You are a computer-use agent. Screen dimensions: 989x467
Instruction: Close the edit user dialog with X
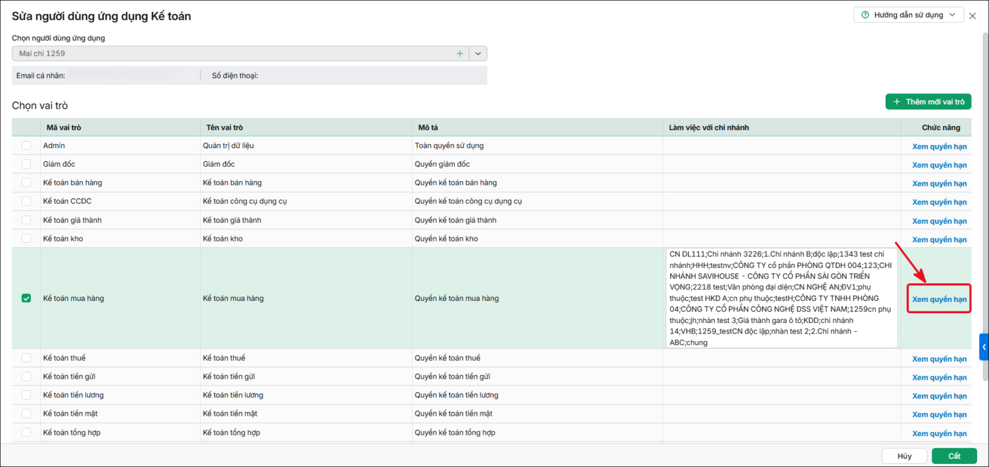(972, 16)
